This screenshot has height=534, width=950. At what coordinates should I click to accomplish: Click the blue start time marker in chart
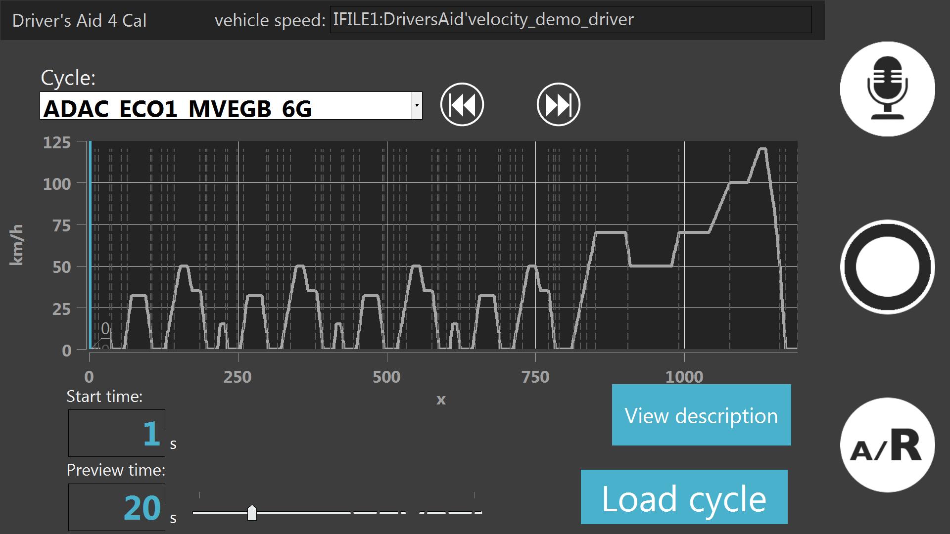[90, 245]
